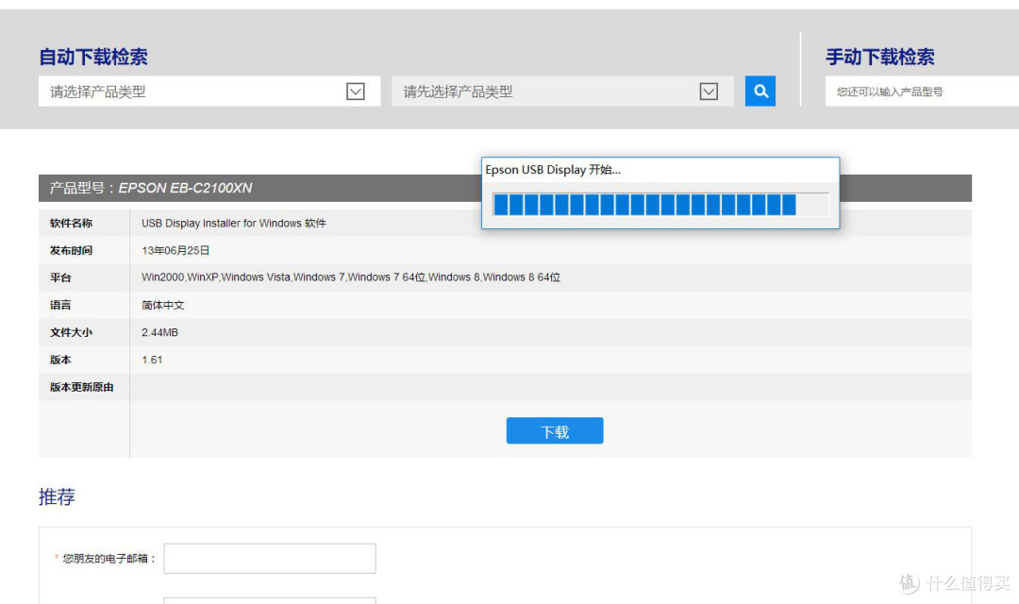
Task: Click the release date 13年06月25日
Action: point(175,250)
